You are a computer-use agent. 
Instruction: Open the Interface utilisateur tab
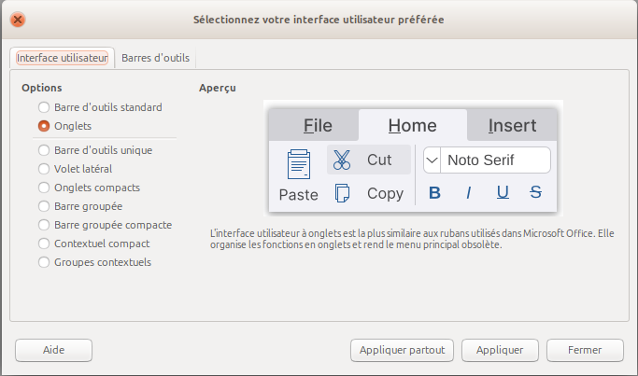(x=63, y=58)
